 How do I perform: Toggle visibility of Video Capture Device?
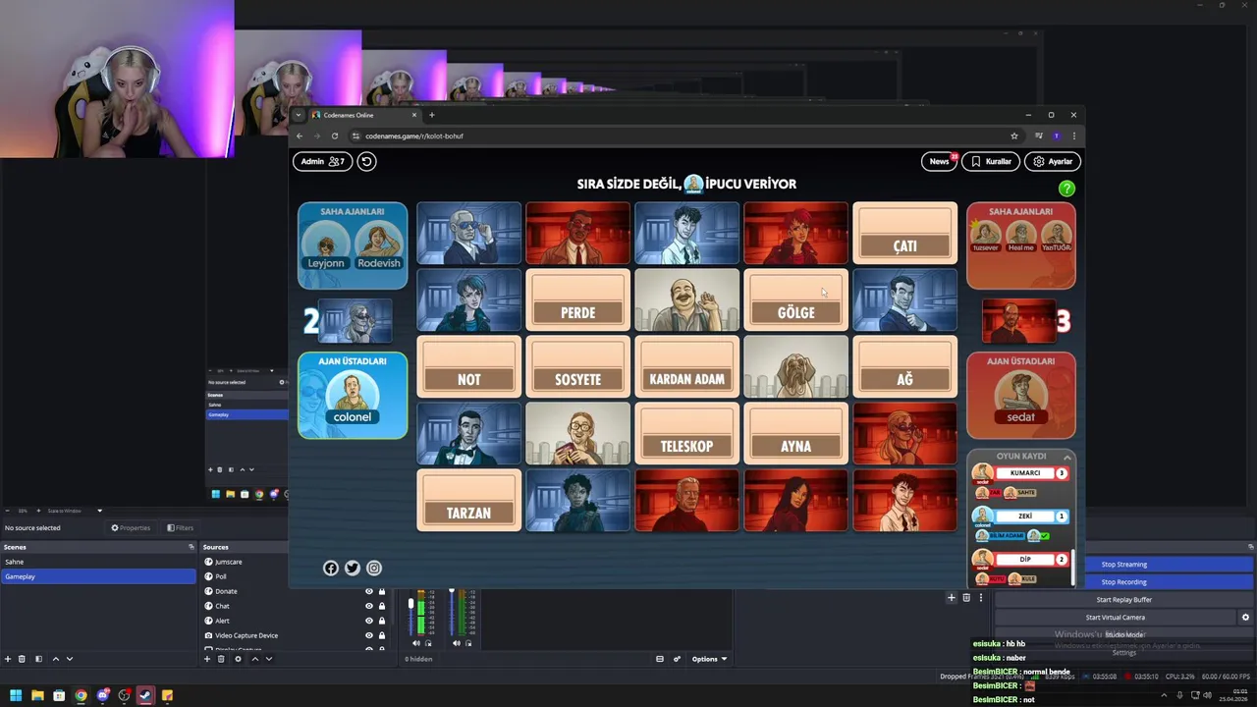coord(369,635)
